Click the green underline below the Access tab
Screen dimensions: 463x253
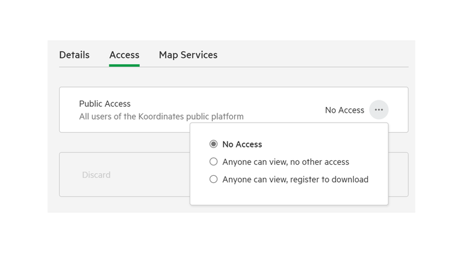point(124,65)
